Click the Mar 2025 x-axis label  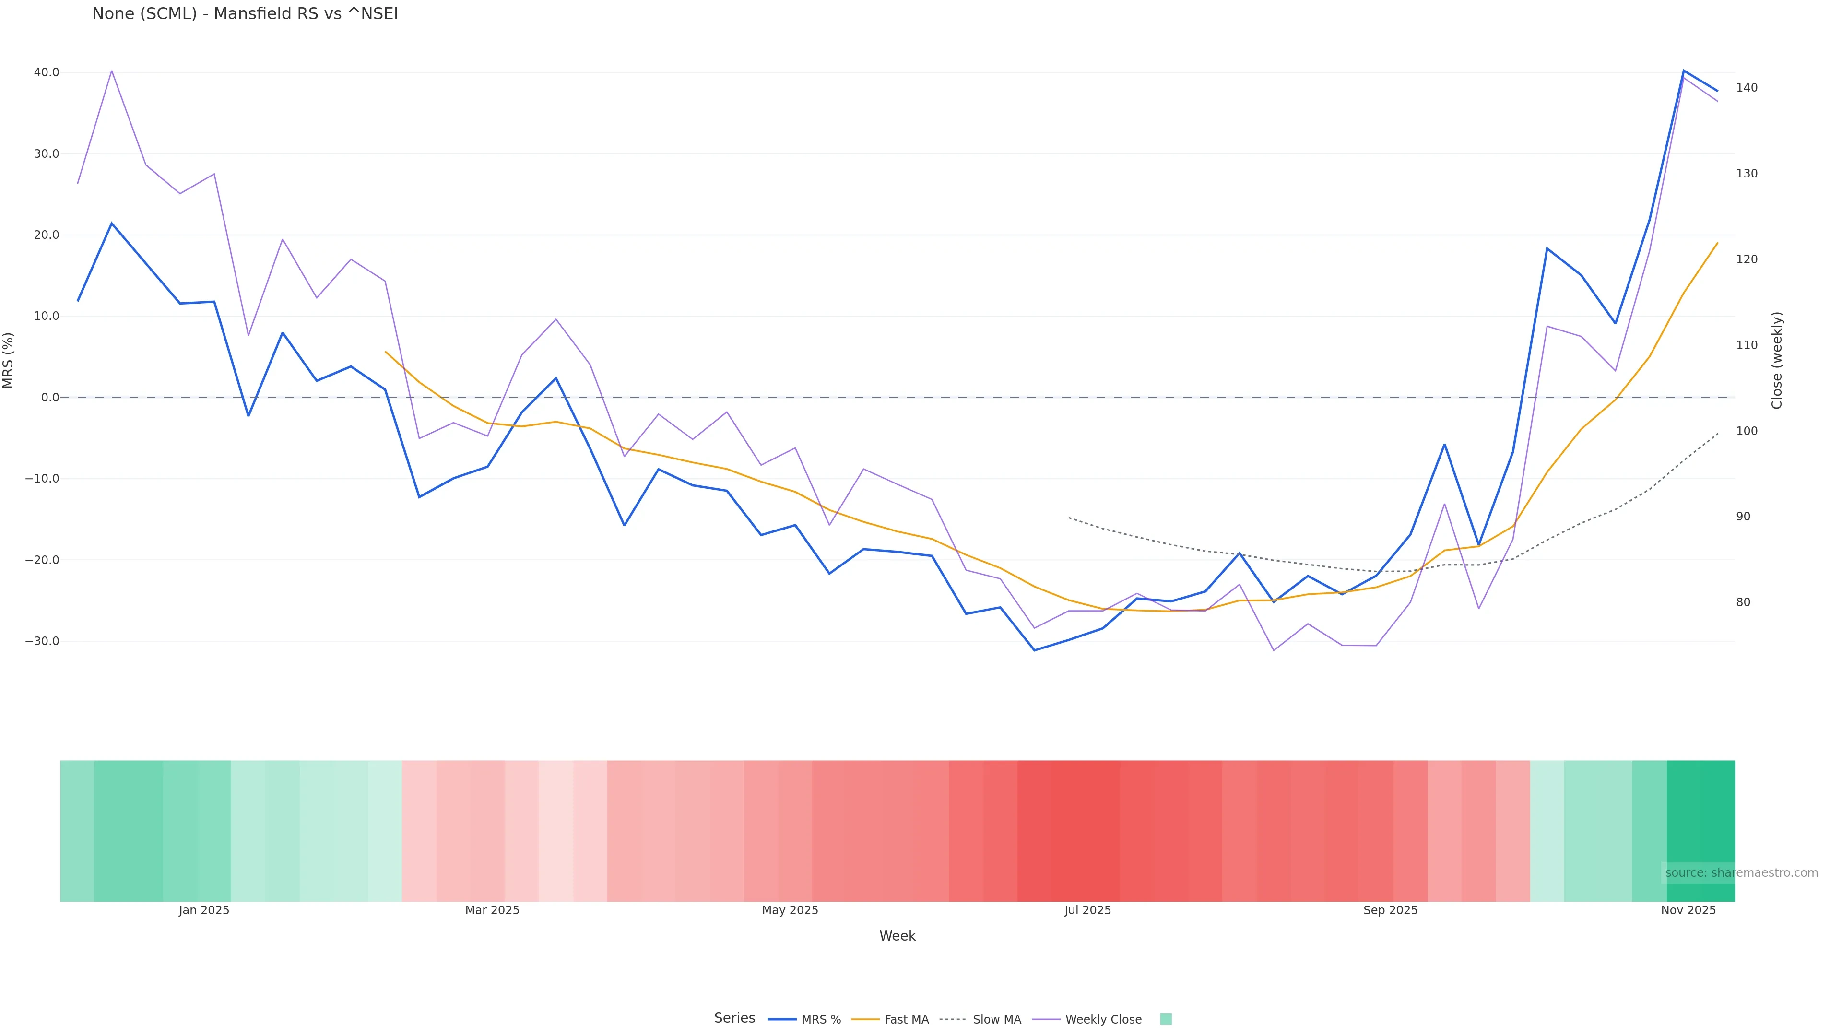[x=492, y=910]
